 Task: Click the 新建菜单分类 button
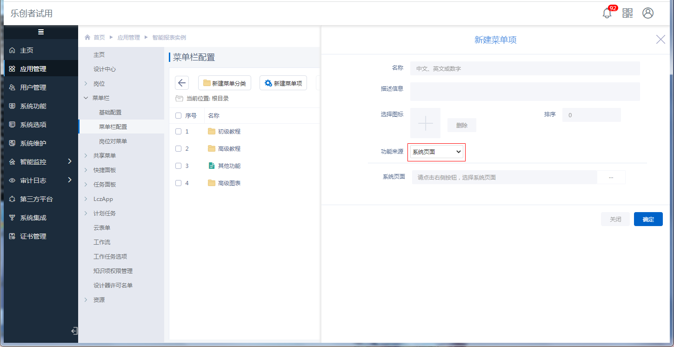[x=225, y=83]
